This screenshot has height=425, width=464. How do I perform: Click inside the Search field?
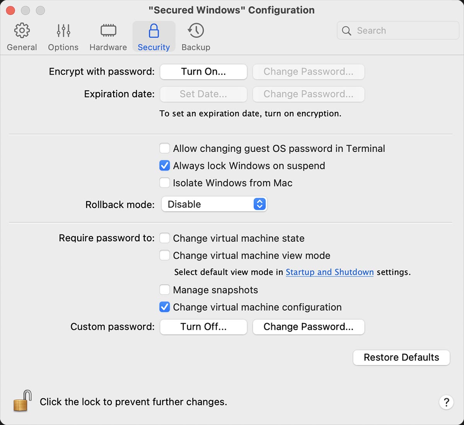[398, 31]
